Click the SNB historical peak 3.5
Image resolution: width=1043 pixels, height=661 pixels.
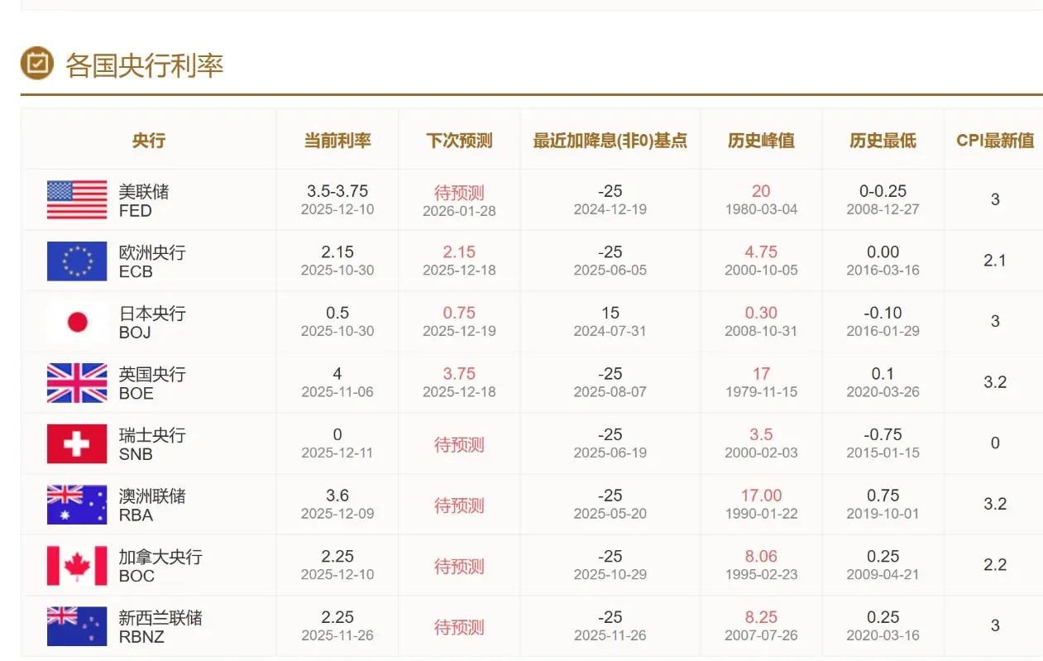761,435
